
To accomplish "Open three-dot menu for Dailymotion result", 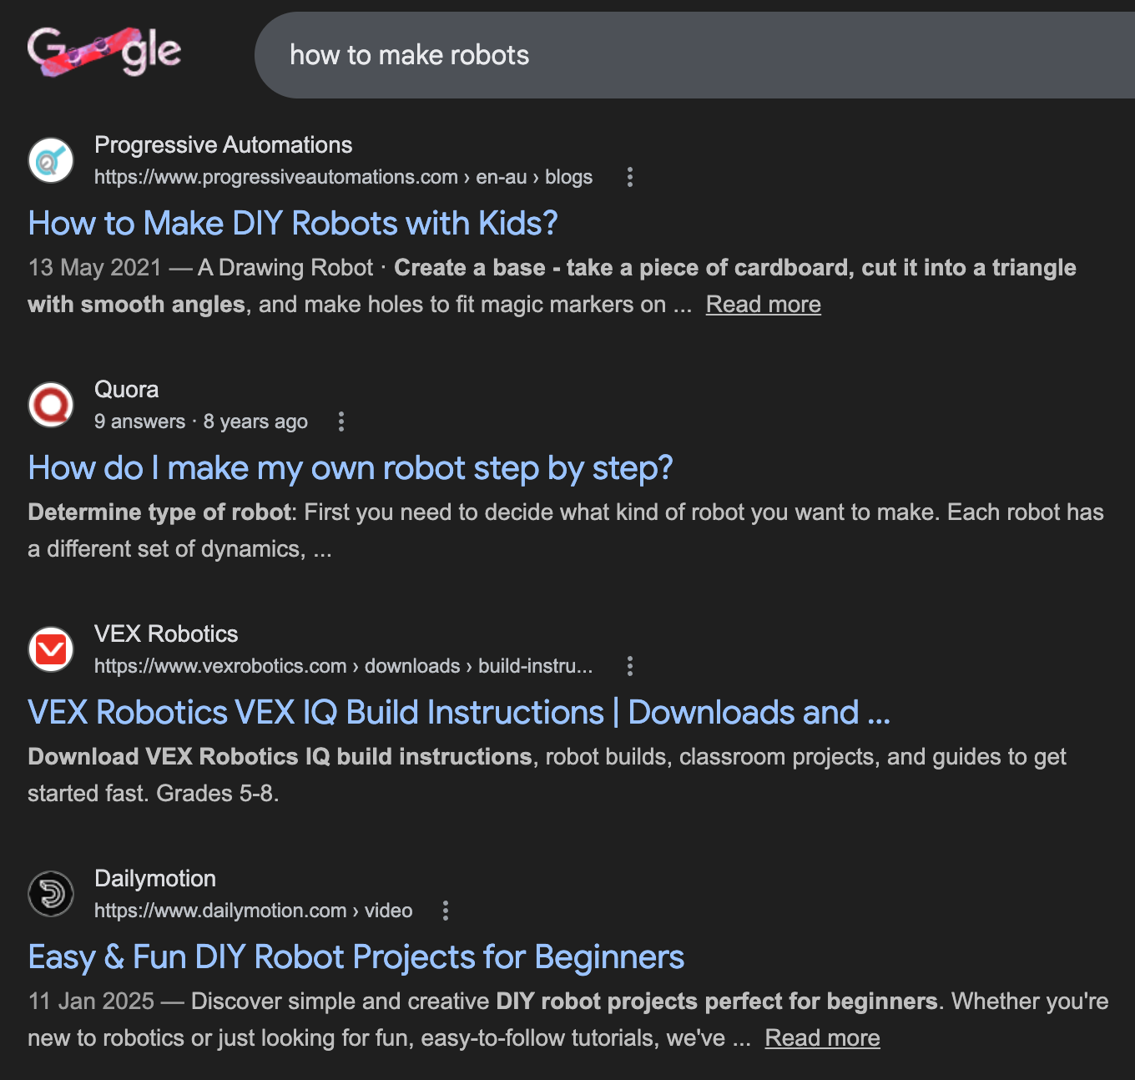I will (x=446, y=911).
